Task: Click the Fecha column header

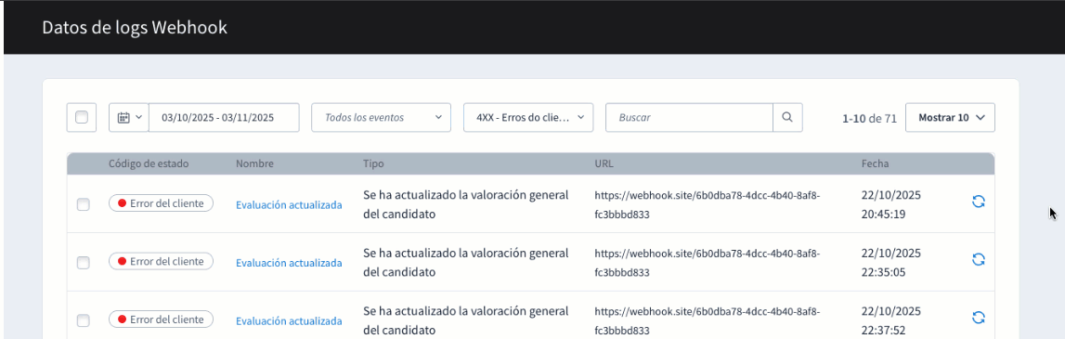Action: click(875, 163)
